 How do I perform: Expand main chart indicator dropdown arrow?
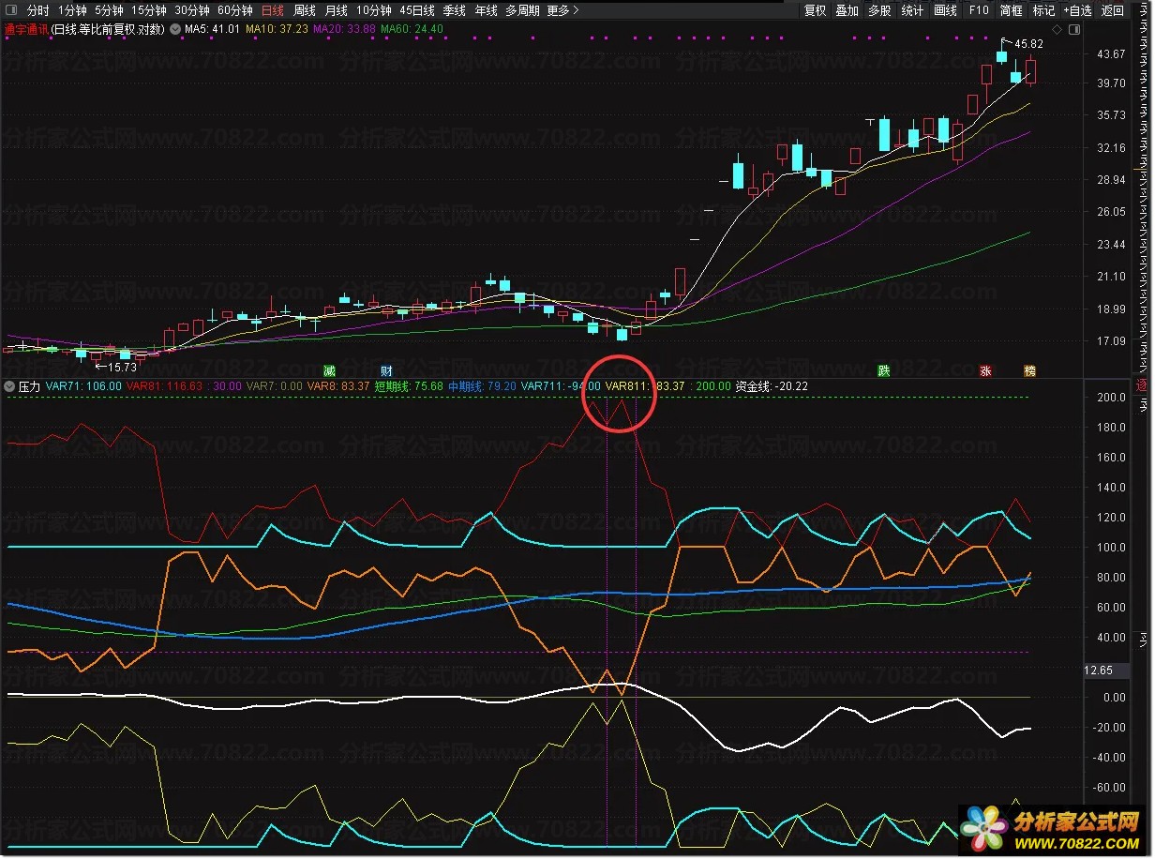click(x=174, y=29)
